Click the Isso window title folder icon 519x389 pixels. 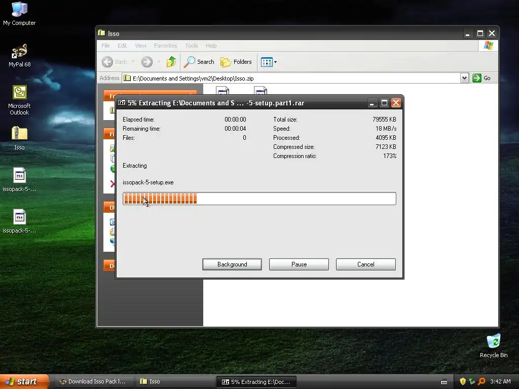pyautogui.click(x=101, y=33)
